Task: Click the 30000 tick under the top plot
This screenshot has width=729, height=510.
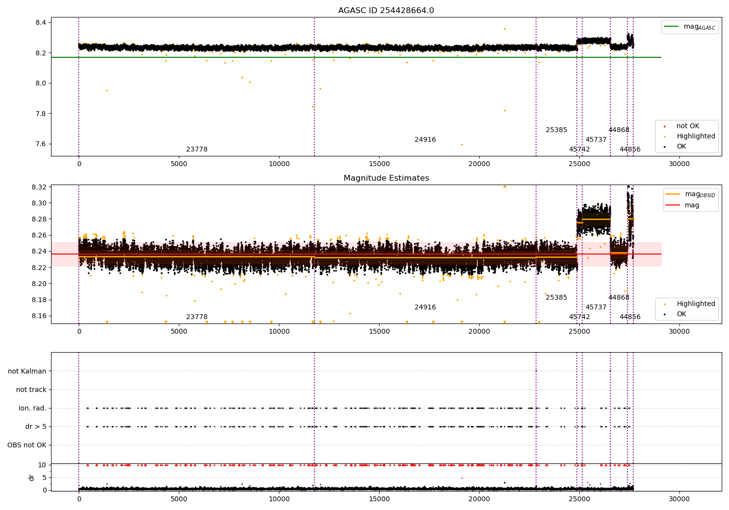Action: pos(679,164)
